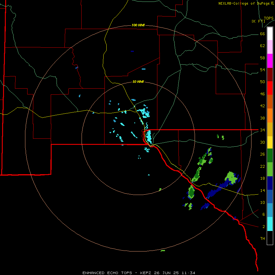Pick the cyan legend swatch
This screenshot has width=275, height=275.
[x=270, y=224]
